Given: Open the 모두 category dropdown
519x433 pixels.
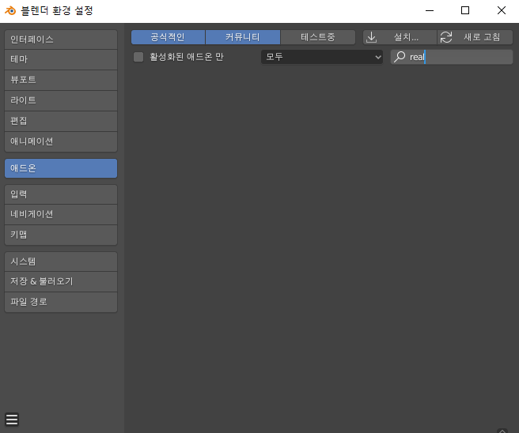Looking at the screenshot, I should (x=322, y=57).
